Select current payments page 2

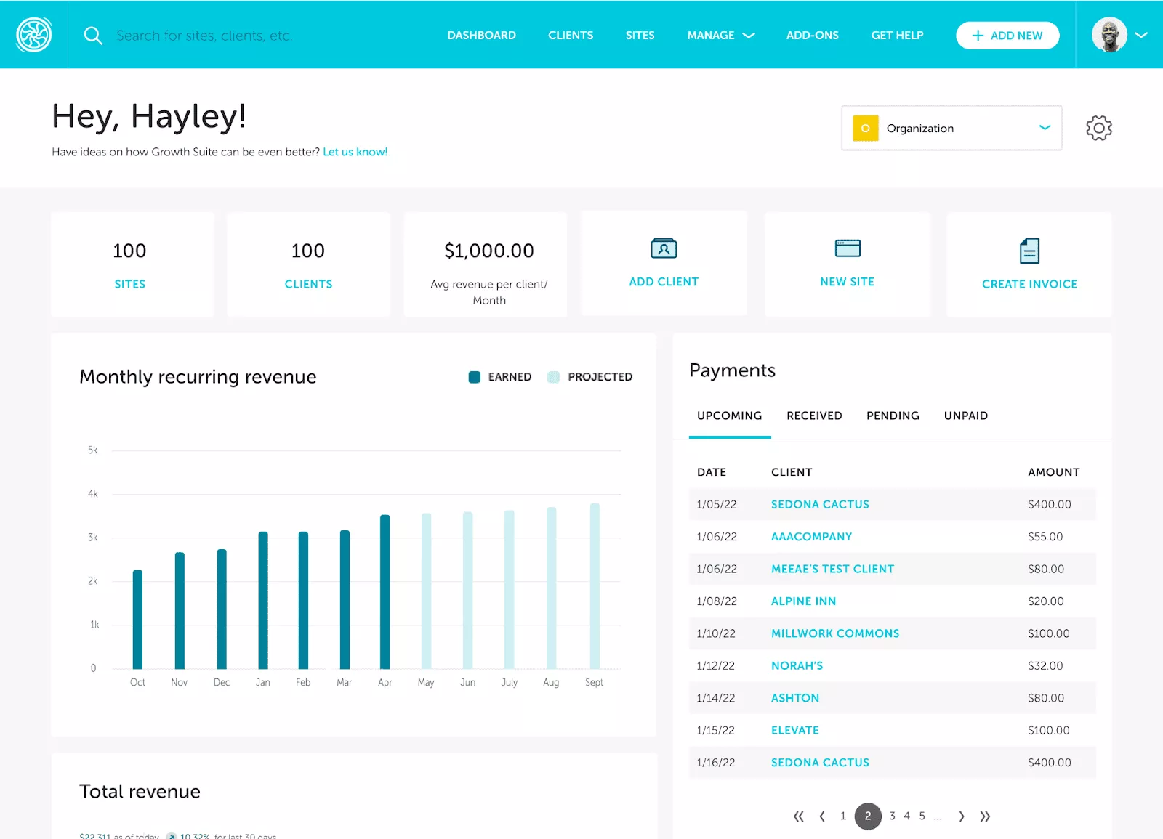(x=868, y=816)
